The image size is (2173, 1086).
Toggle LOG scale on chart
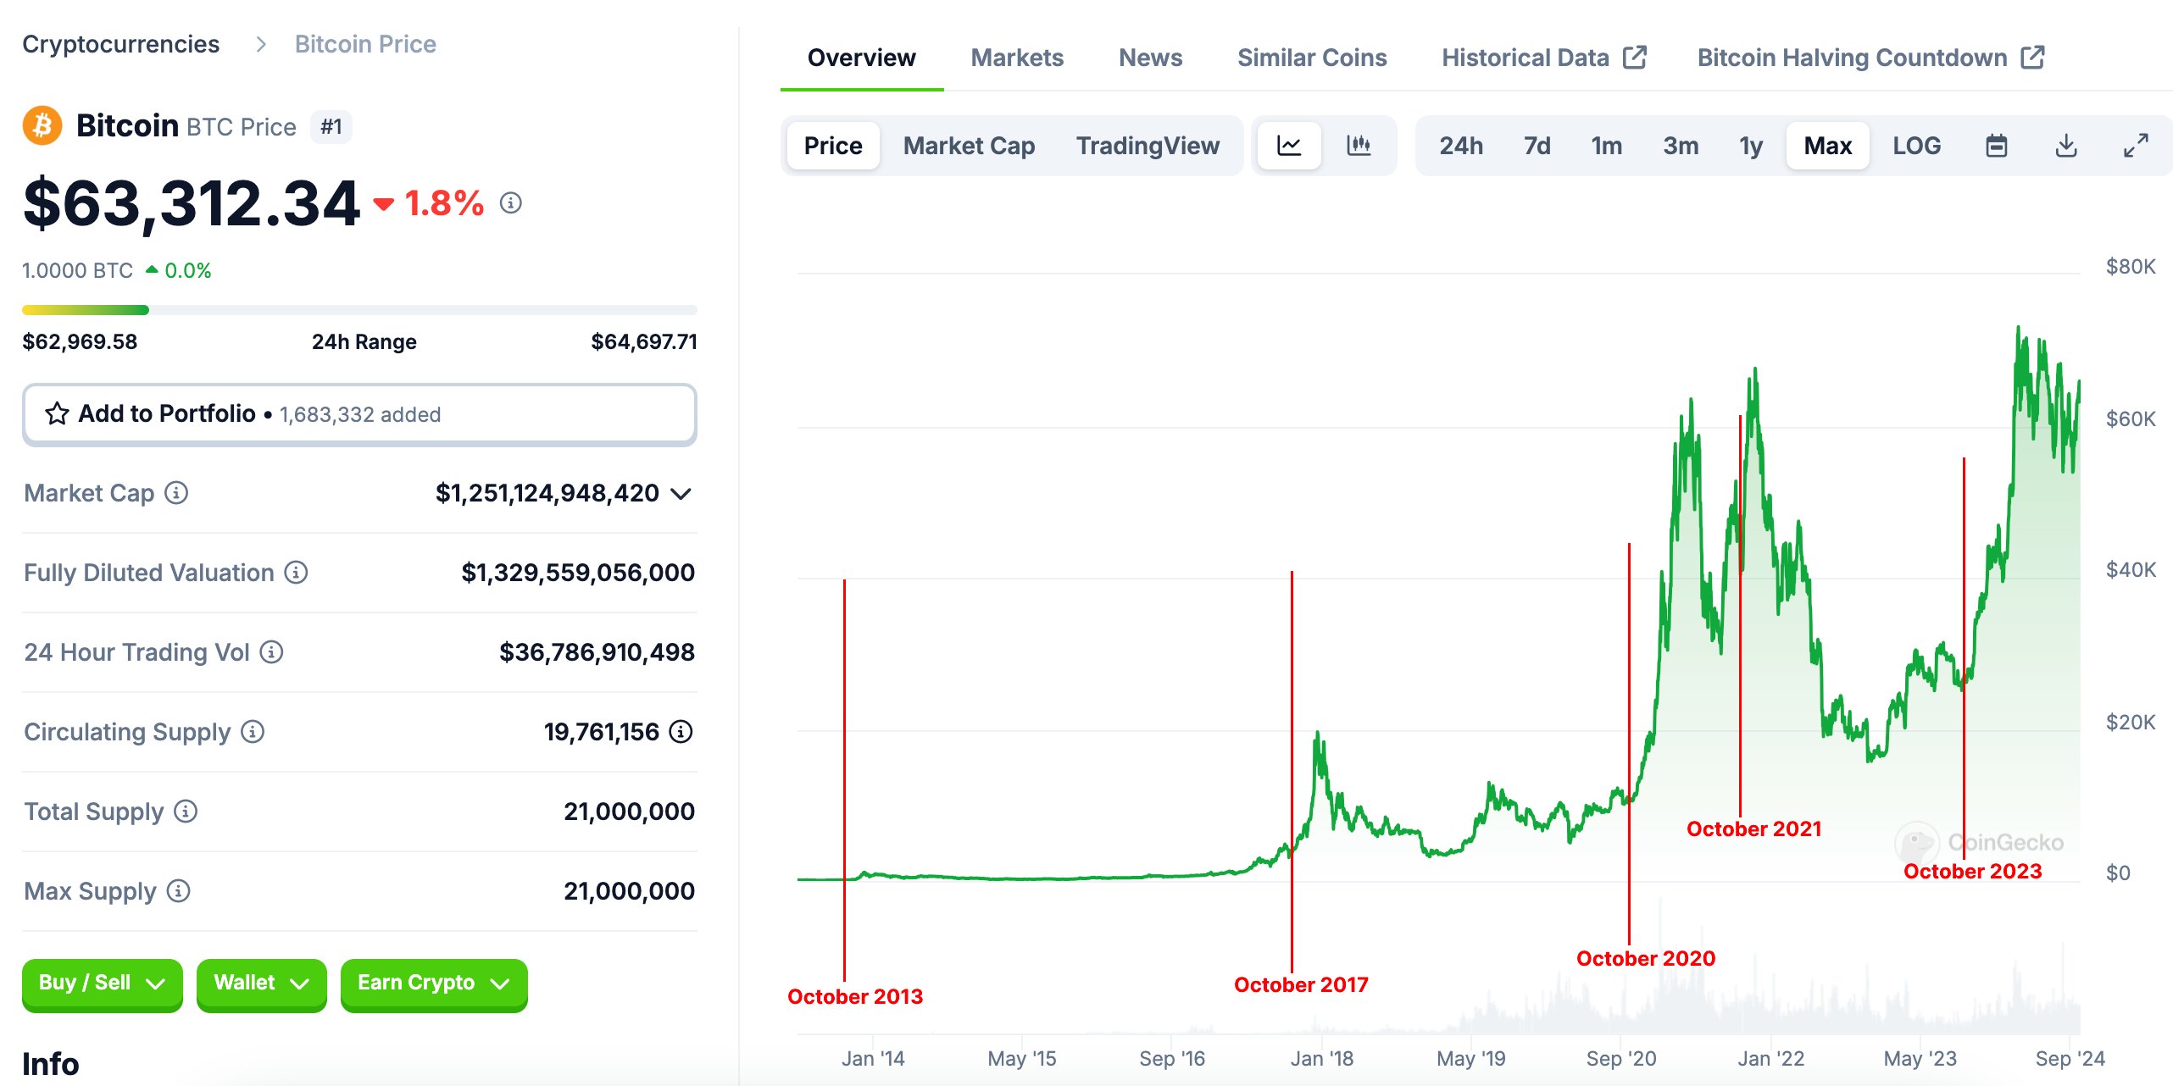(x=1916, y=146)
